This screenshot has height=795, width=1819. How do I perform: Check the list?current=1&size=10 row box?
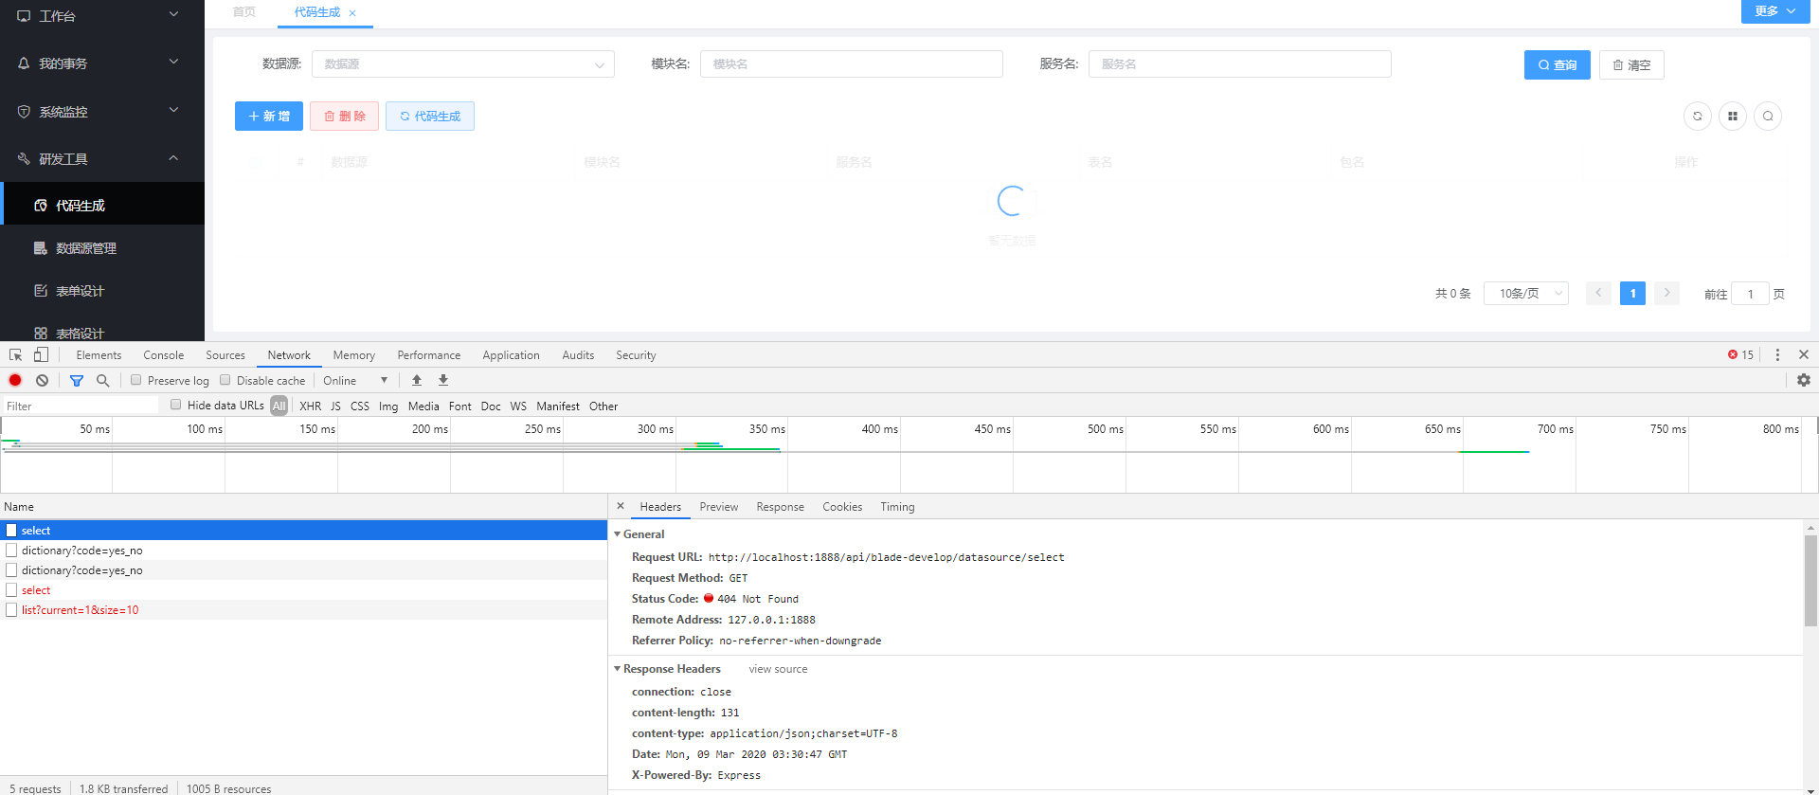(11, 610)
